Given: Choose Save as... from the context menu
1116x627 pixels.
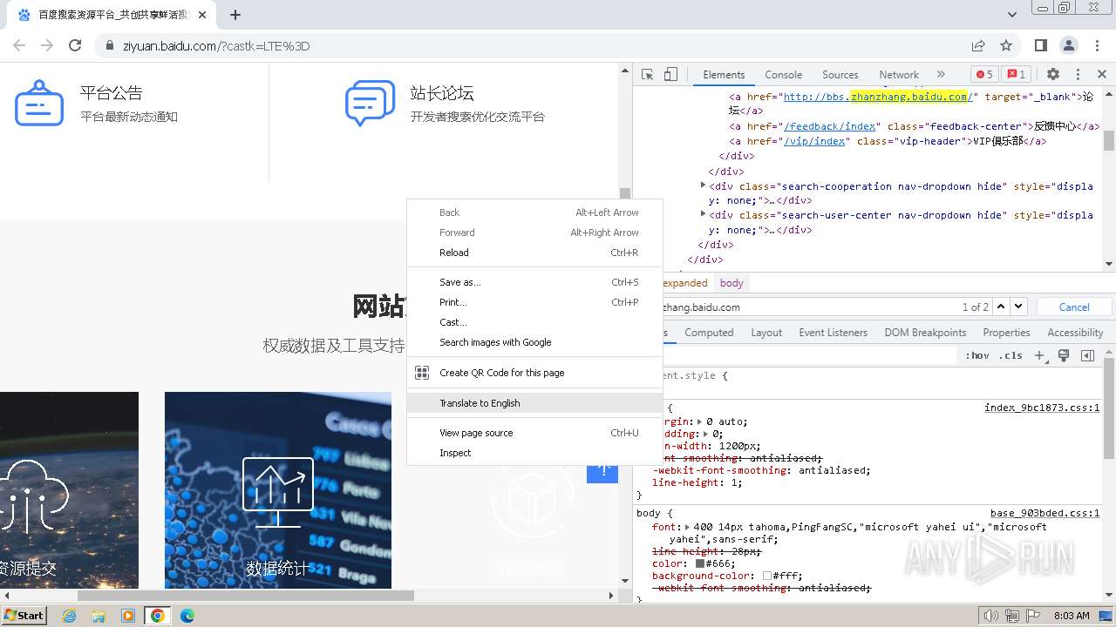Looking at the screenshot, I should 534,282.
